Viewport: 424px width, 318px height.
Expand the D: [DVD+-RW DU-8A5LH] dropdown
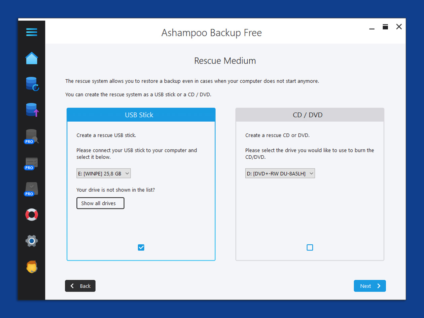[280, 173]
